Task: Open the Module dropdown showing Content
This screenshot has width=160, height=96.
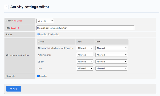Action: tap(45, 21)
